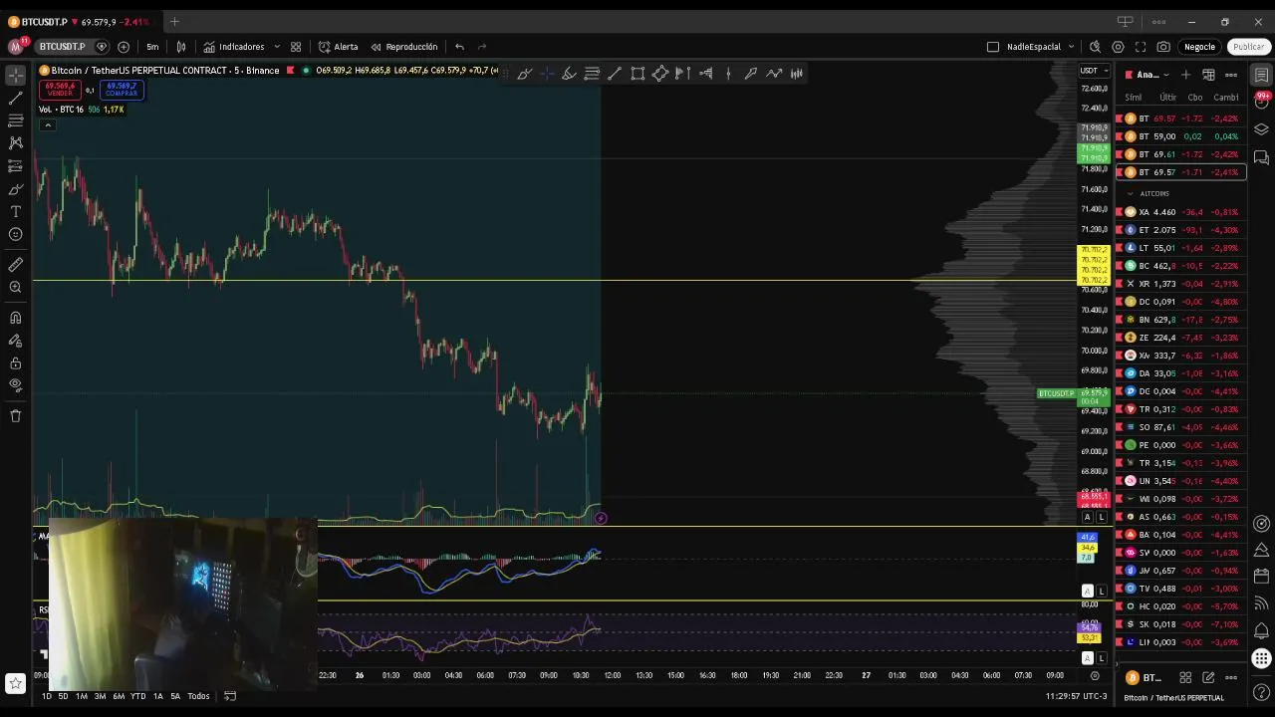Open watchlist three-dots menu

coord(1231,75)
